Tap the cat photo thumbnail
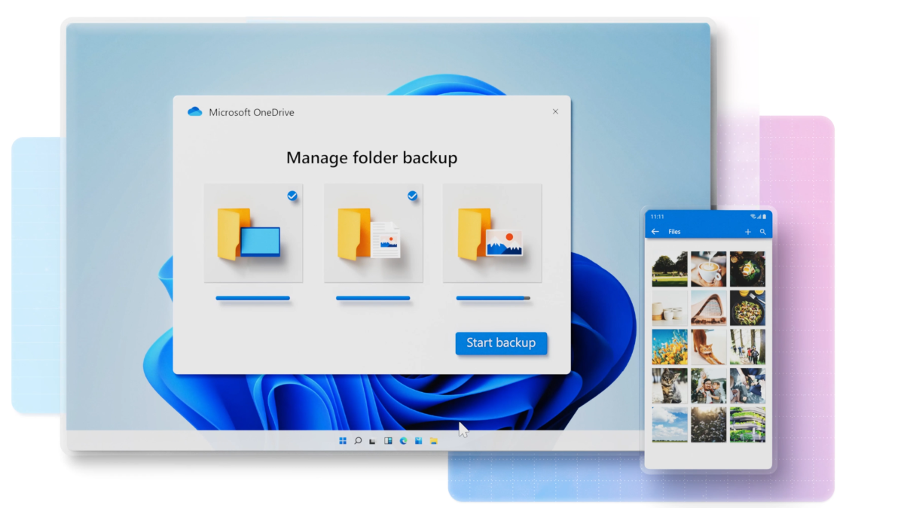This screenshot has width=904, height=508. tap(669, 386)
